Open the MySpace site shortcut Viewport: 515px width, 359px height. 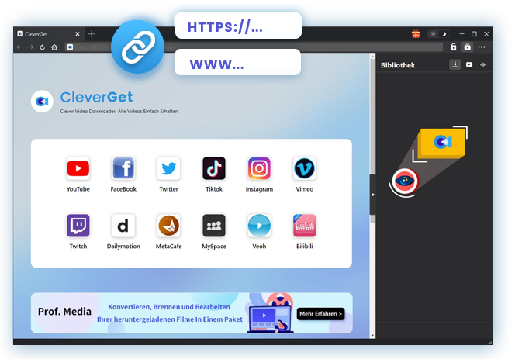pos(214,226)
